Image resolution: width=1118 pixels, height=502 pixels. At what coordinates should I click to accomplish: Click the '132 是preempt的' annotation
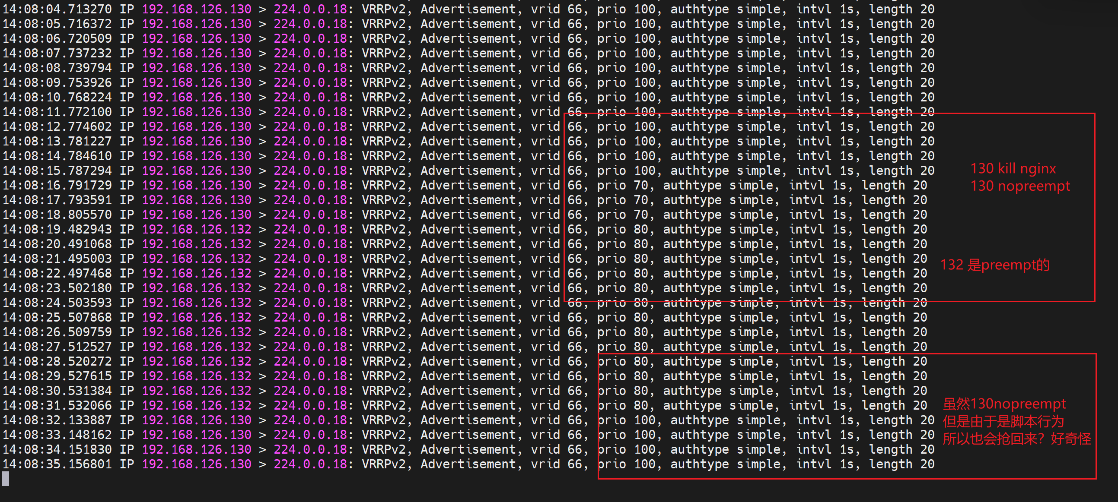pyautogui.click(x=995, y=265)
